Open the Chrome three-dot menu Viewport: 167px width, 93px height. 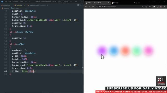pyautogui.click(x=165, y=6)
